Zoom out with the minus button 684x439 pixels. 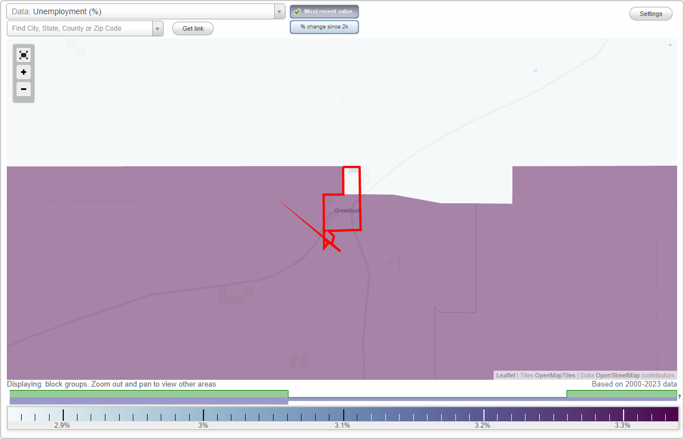point(23,89)
